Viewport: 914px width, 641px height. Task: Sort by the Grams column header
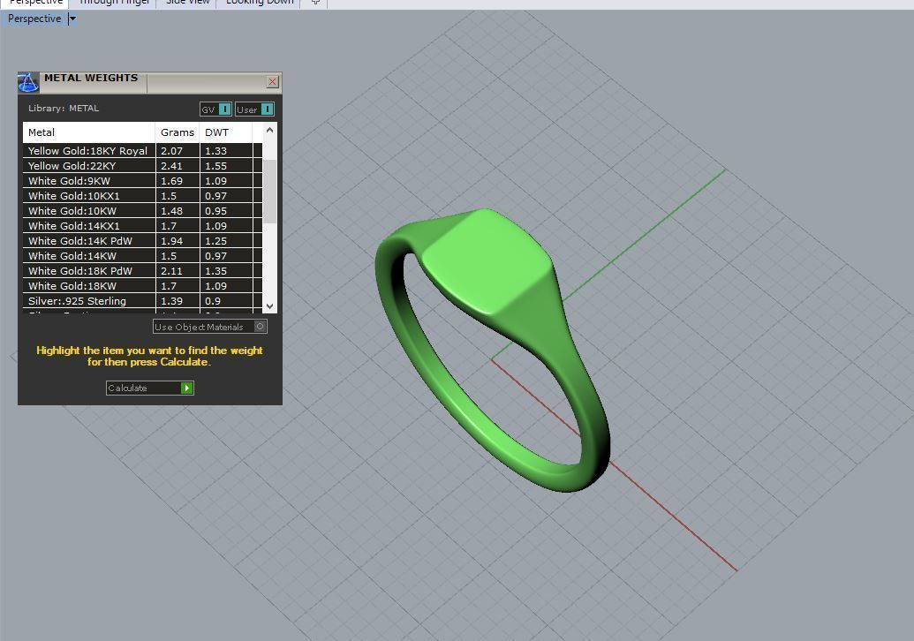178,132
